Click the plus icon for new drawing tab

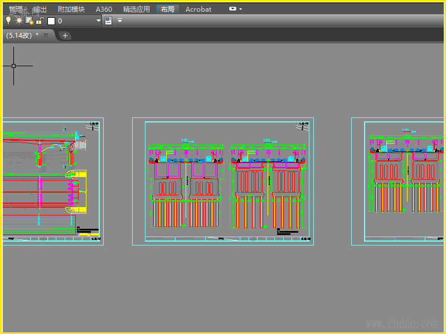click(x=65, y=36)
